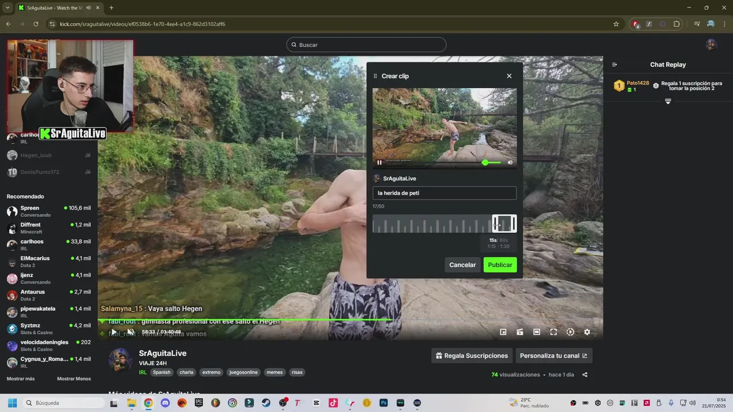Open Photoshop from the taskbar
Image resolution: width=733 pixels, height=412 pixels.
[x=383, y=403]
